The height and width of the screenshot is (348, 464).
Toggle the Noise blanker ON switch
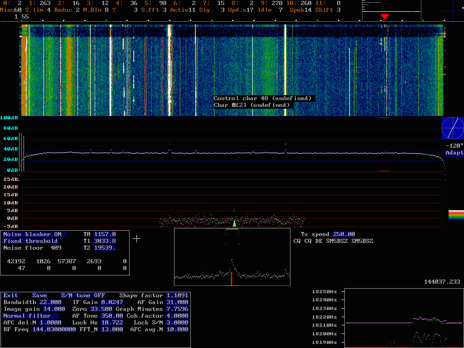34,234
